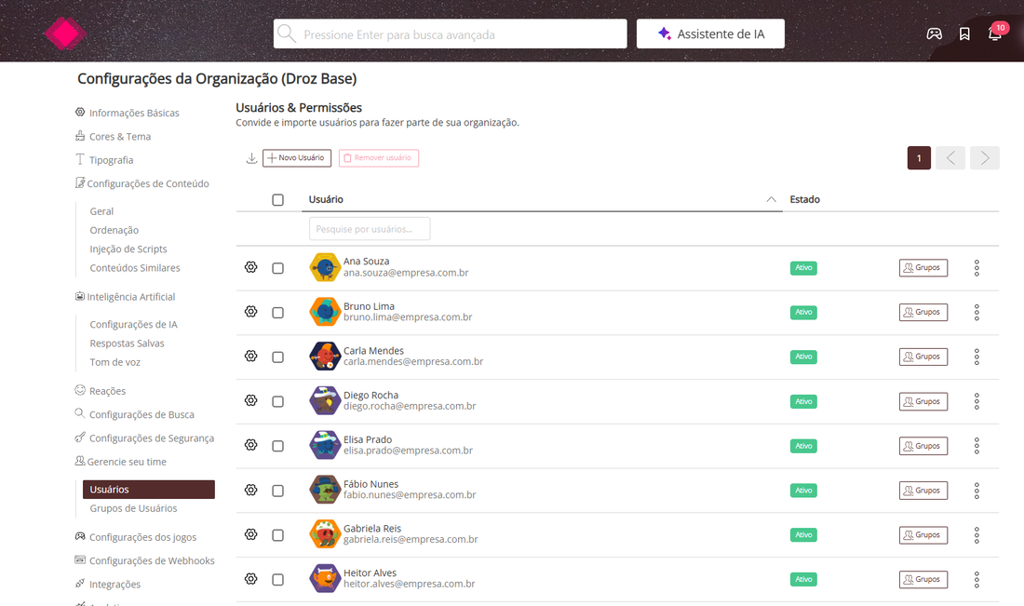Open more options for Heitor Alves
The width and height of the screenshot is (1024, 606).
tap(977, 579)
